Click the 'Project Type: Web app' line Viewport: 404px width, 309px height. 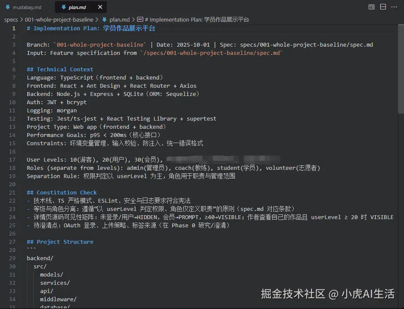point(96,127)
